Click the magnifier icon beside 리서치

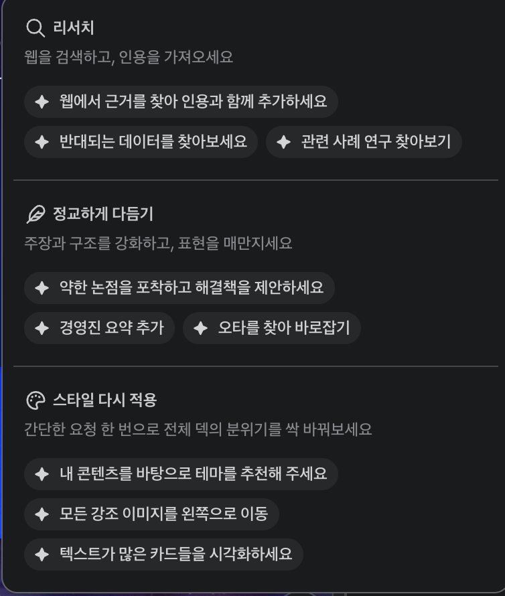coord(35,28)
